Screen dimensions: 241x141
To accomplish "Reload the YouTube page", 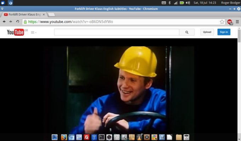I will (x=18, y=22).
